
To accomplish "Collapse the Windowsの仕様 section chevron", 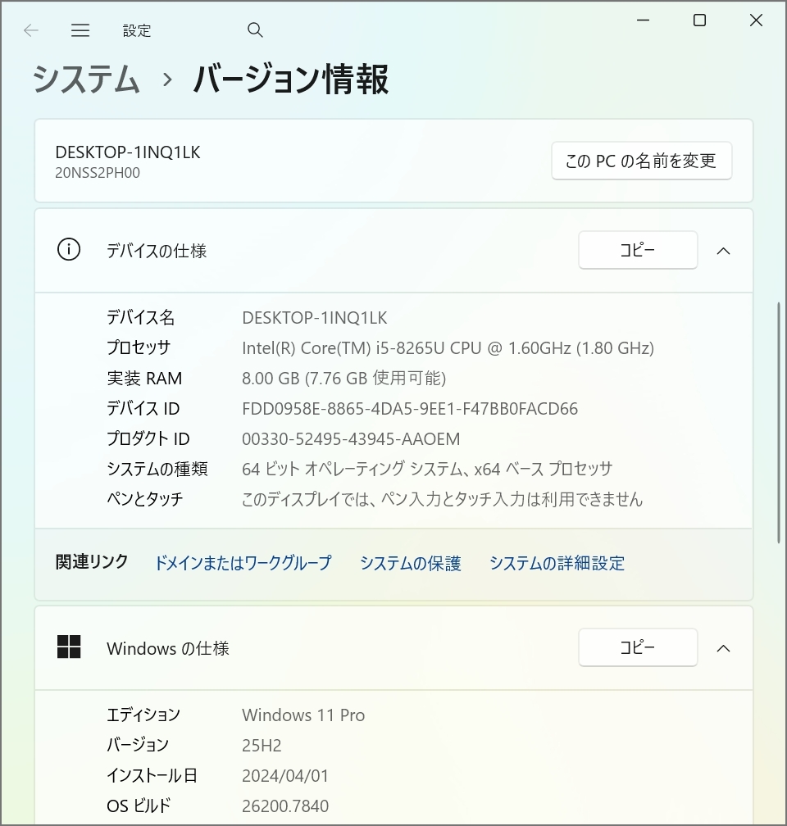I will pyautogui.click(x=723, y=648).
